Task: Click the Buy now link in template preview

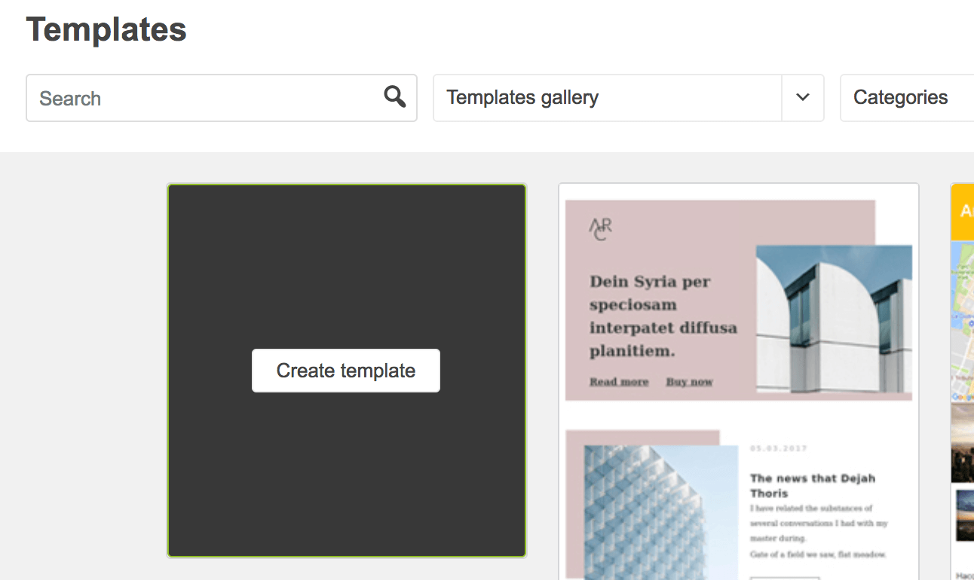Action: click(688, 381)
